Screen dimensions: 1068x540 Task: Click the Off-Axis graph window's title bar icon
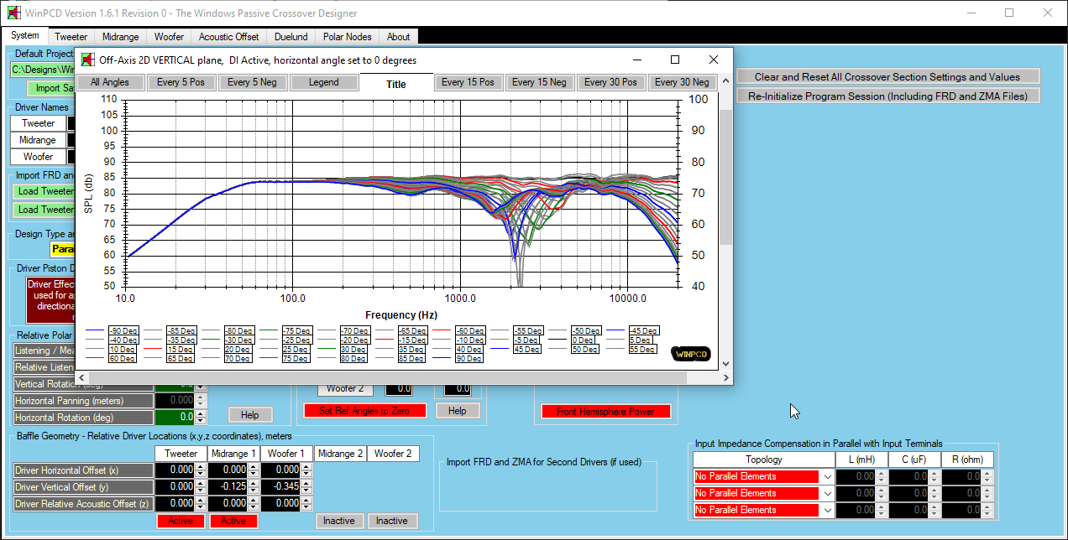click(x=87, y=60)
